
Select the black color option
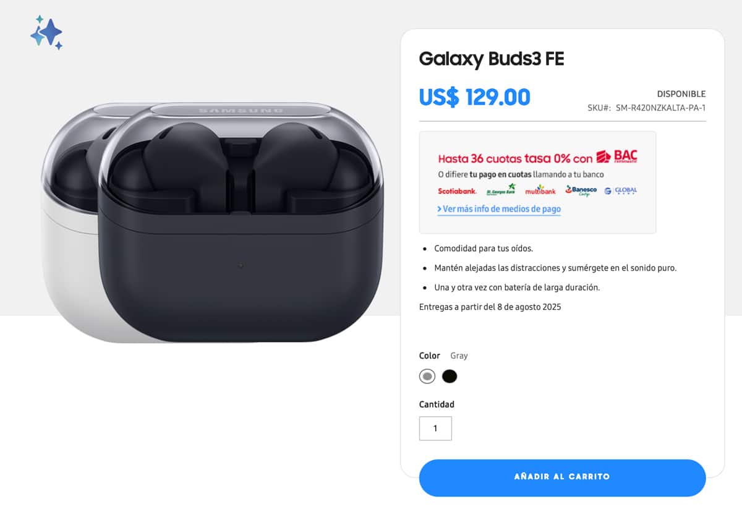(x=450, y=376)
